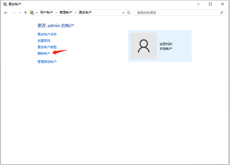Click the admin user avatar picture
Screen dimensions: 230x165
144,46
